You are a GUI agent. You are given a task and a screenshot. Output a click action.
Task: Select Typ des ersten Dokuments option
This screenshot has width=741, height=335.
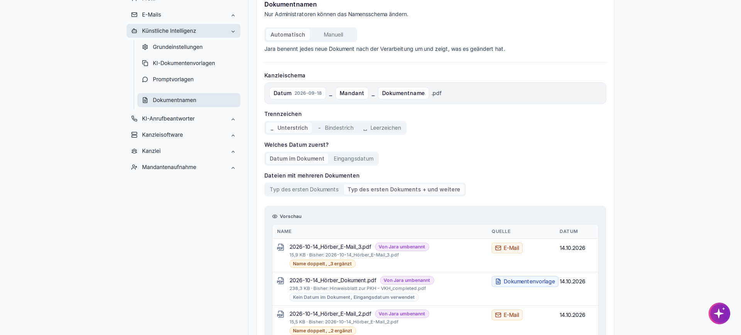coord(304,189)
